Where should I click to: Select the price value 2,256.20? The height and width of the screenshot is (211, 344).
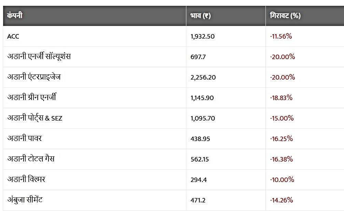(x=203, y=77)
